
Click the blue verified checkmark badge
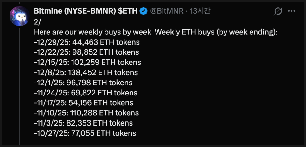click(x=143, y=12)
